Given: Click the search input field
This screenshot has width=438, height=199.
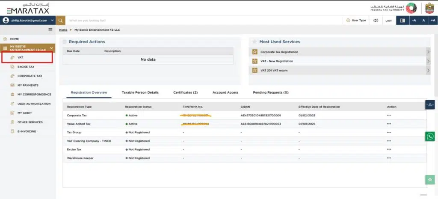Looking at the screenshot, I should [x=204, y=21].
